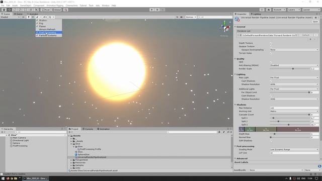Click the Pause button

coord(157,10)
